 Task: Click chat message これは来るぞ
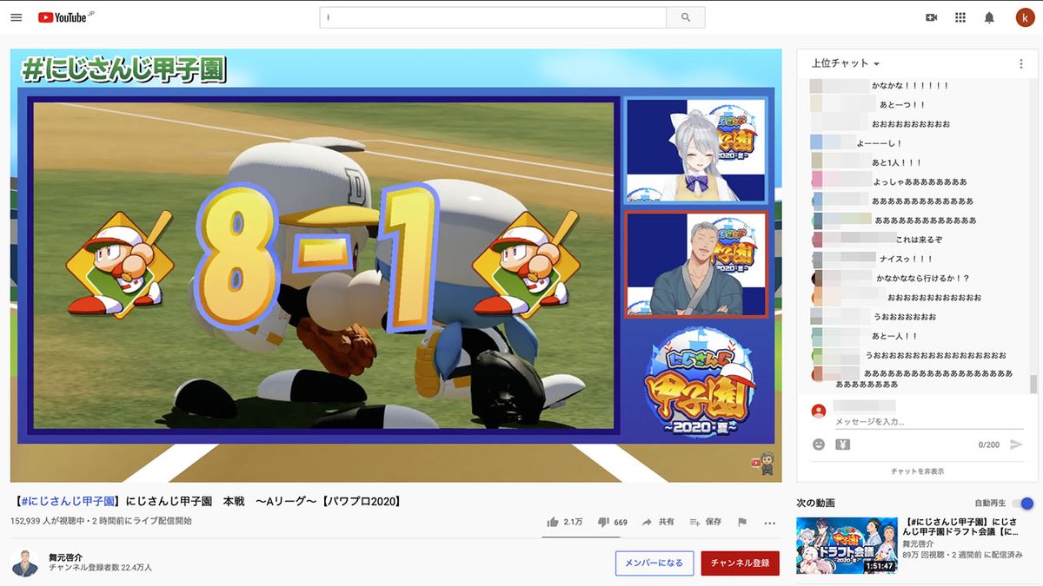tap(918, 240)
